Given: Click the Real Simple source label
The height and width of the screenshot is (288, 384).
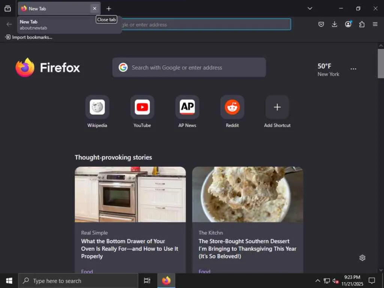Looking at the screenshot, I should coord(94,232).
